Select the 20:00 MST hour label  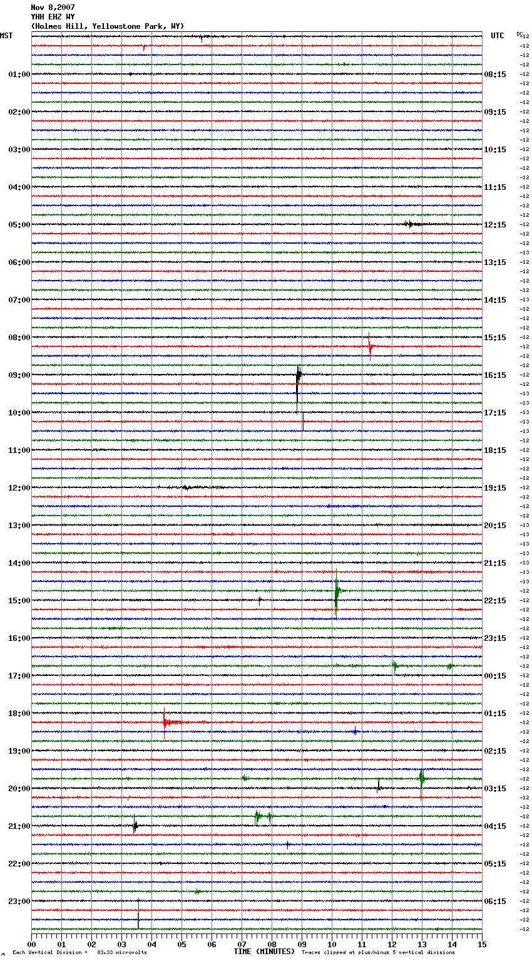[19, 789]
